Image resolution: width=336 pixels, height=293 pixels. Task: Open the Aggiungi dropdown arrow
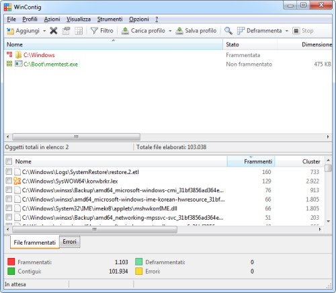(44, 31)
